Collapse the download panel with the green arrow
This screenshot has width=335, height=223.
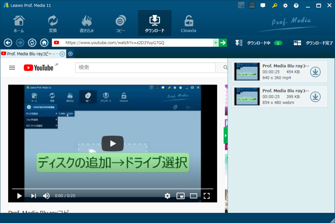[226, 136]
